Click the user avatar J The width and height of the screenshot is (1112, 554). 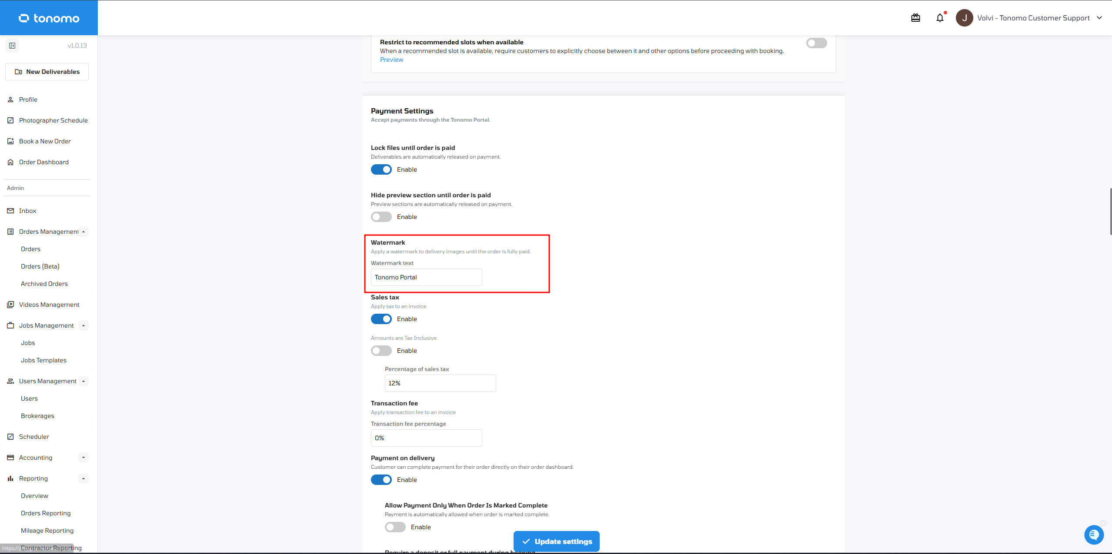tap(964, 18)
